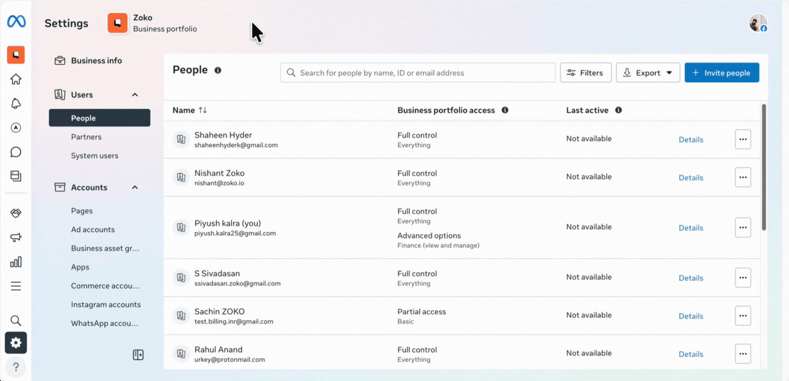The image size is (789, 381).
Task: Select the Zoko portfolio icon in left rail
Action: coord(16,55)
